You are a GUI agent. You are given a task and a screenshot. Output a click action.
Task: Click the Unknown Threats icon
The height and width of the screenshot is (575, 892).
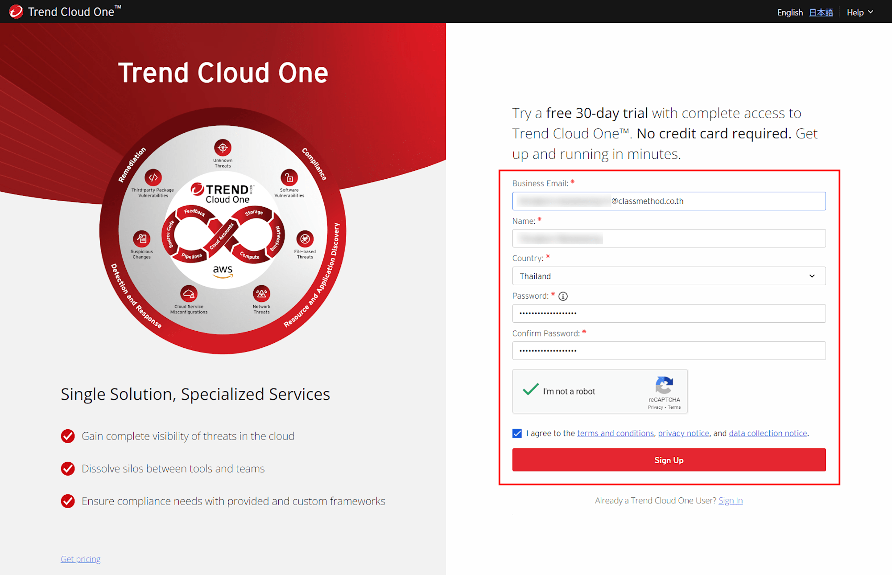(x=223, y=148)
